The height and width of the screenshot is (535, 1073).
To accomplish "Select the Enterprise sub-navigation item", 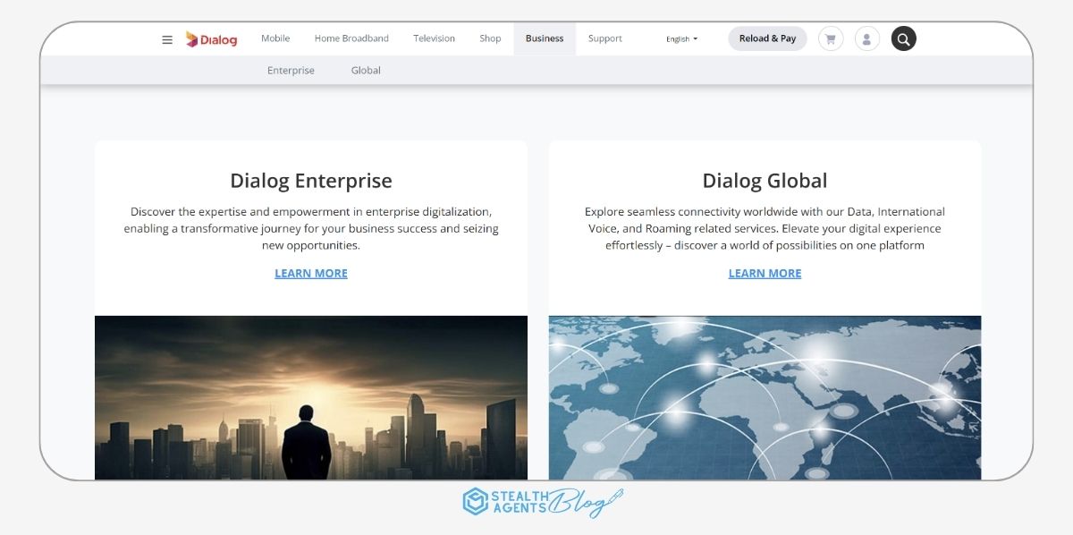I will coord(290,70).
